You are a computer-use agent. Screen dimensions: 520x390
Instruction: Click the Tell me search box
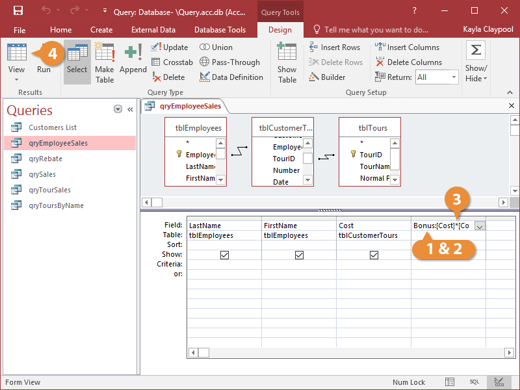click(376, 30)
